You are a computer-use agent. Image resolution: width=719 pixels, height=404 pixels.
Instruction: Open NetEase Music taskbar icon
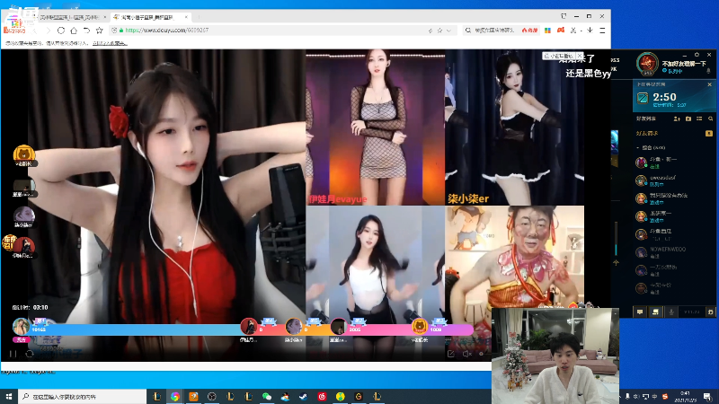pos(322,397)
